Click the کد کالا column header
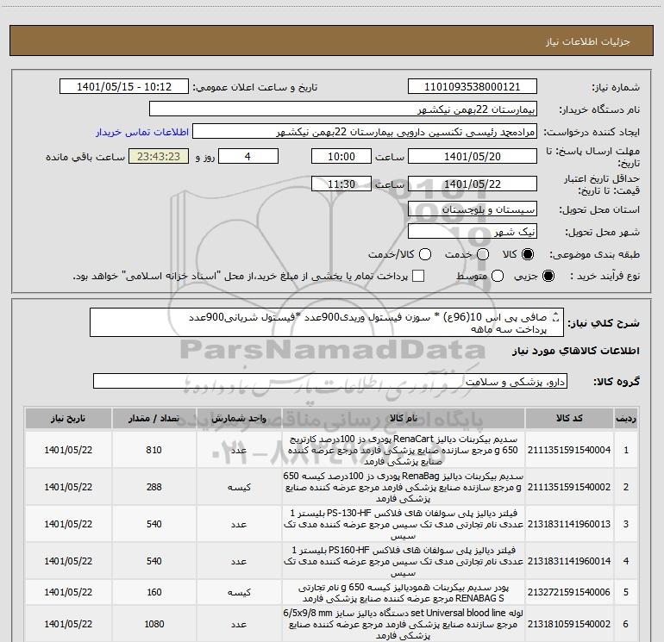Viewport: 664px width, 642px height. pos(569,418)
